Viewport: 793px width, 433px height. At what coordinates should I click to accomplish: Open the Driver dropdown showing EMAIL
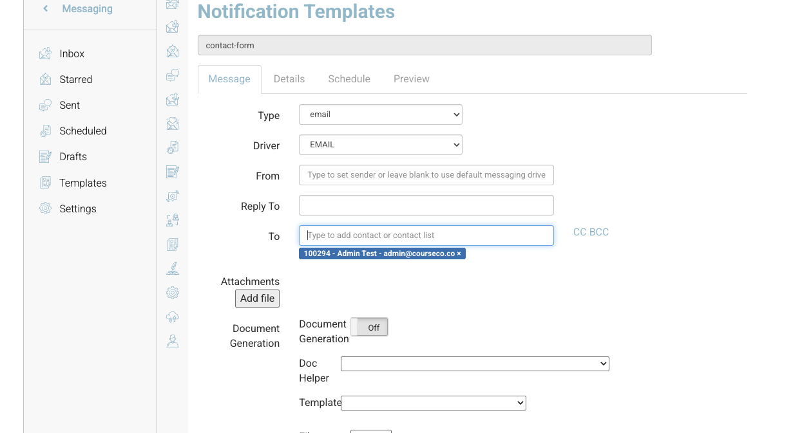click(x=380, y=144)
